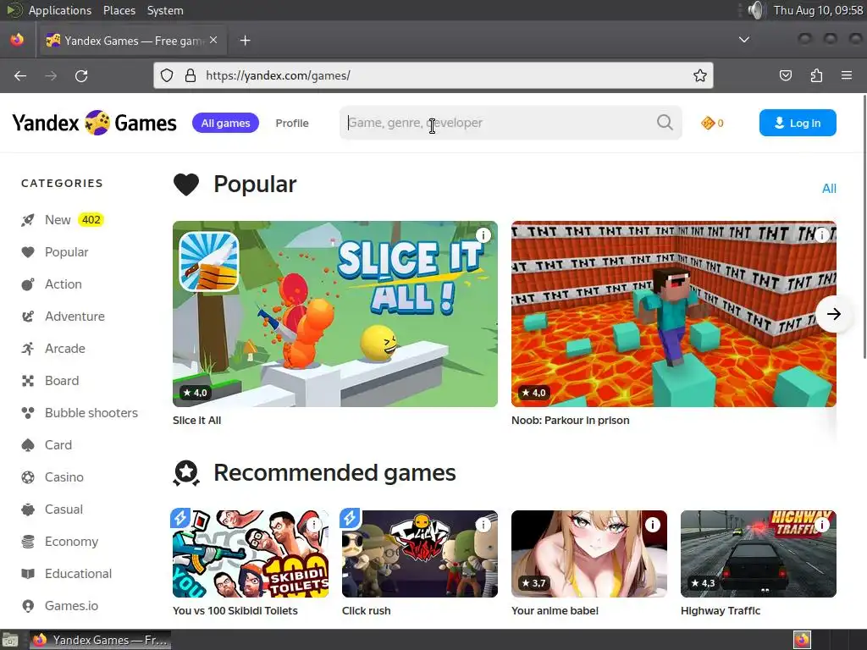Open Noob Parkour in prison thumbnail
The height and width of the screenshot is (650, 867).
673,314
